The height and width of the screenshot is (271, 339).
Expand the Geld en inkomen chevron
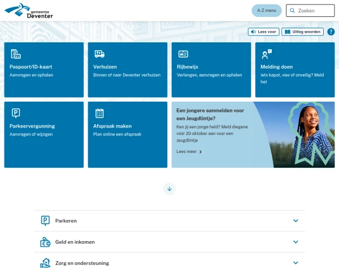pyautogui.click(x=295, y=242)
